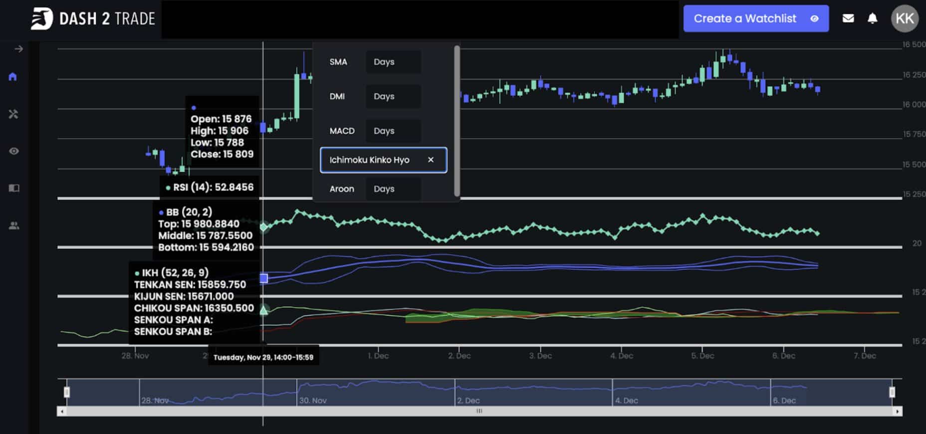Click the Ichimoku triangle marker on the crosshair
The height and width of the screenshot is (434, 926).
click(x=264, y=310)
